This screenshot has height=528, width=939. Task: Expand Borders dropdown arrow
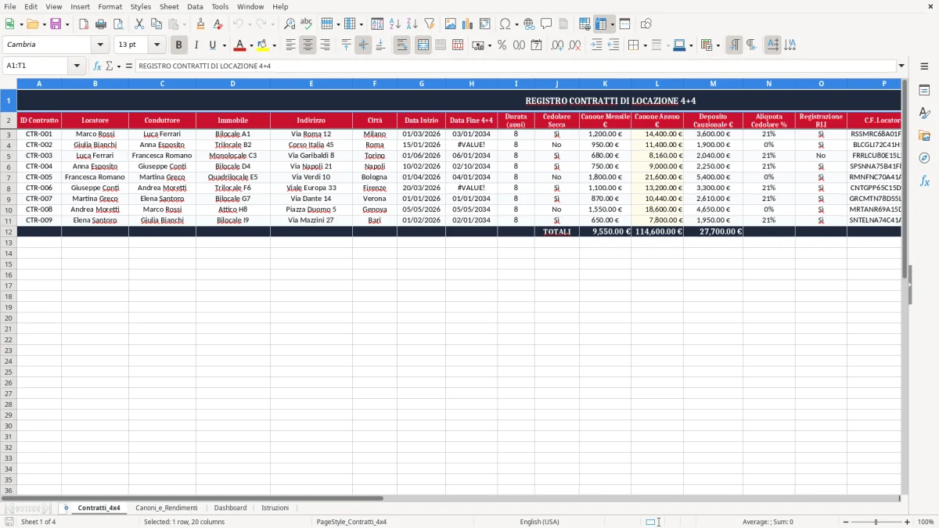click(645, 45)
